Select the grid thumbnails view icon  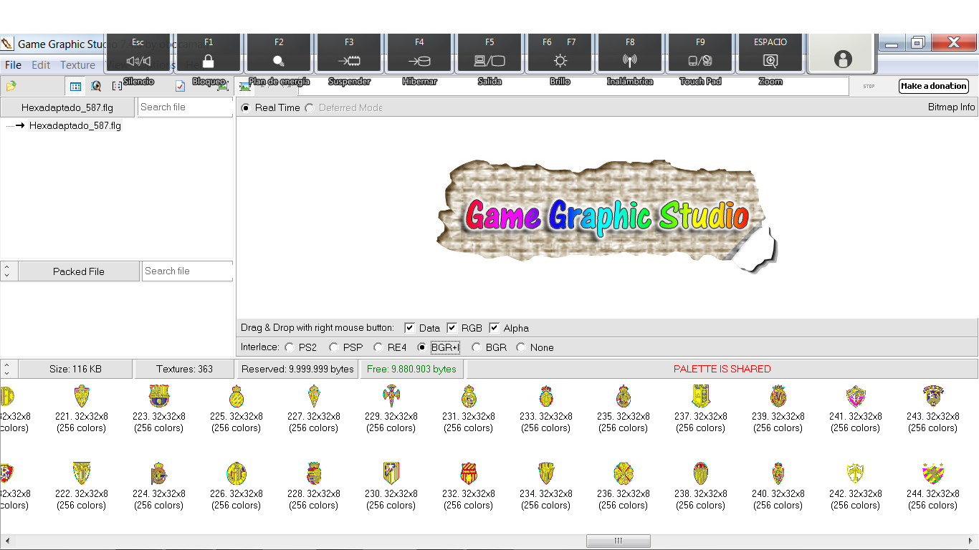tap(75, 86)
